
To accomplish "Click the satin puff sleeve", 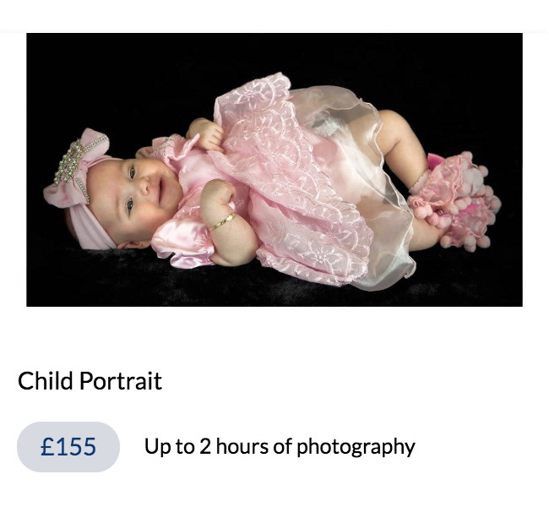I will [182, 242].
